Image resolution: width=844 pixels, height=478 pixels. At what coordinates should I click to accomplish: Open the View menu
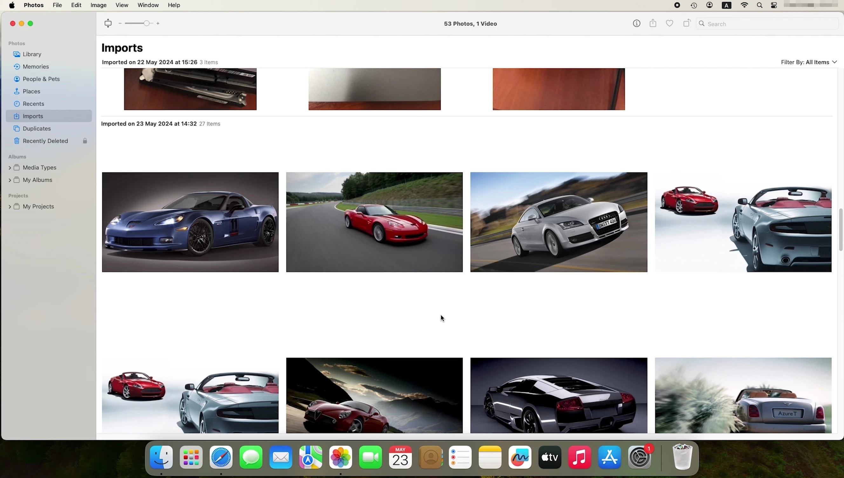coord(122,5)
